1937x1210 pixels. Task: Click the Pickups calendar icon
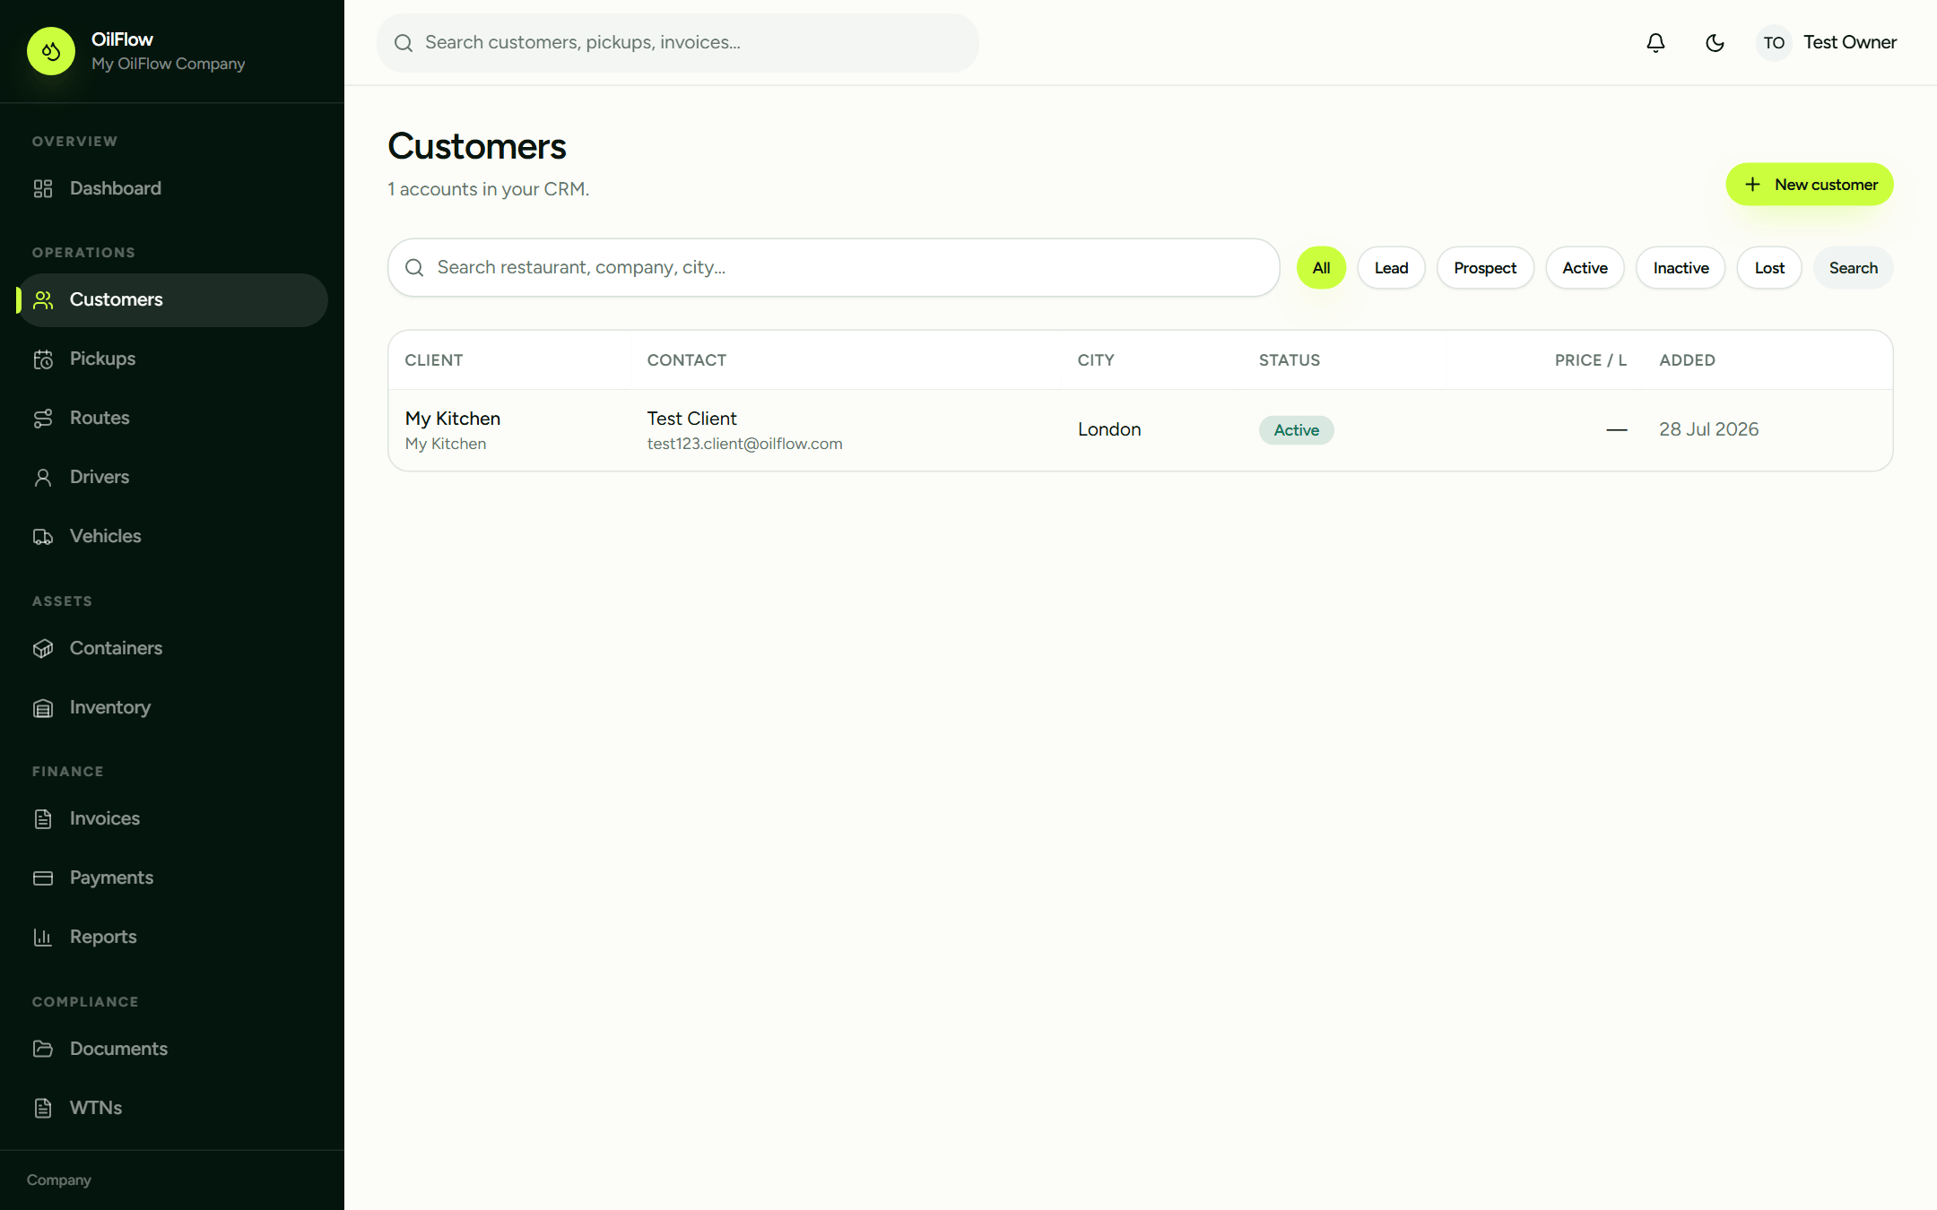click(x=43, y=359)
